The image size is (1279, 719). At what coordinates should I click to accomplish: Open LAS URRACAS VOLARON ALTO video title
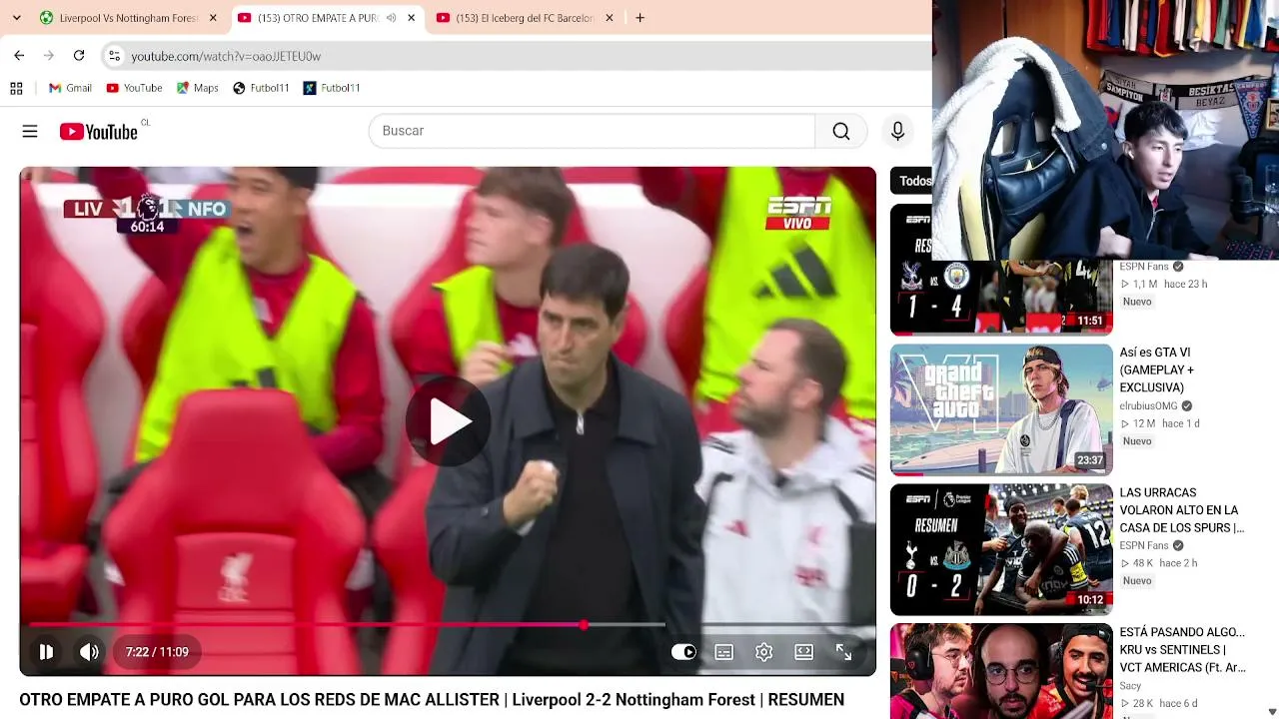pyautogui.click(x=1182, y=510)
